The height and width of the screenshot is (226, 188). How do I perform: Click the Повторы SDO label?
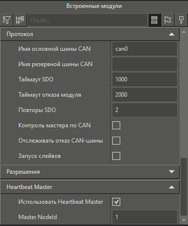click(37, 110)
